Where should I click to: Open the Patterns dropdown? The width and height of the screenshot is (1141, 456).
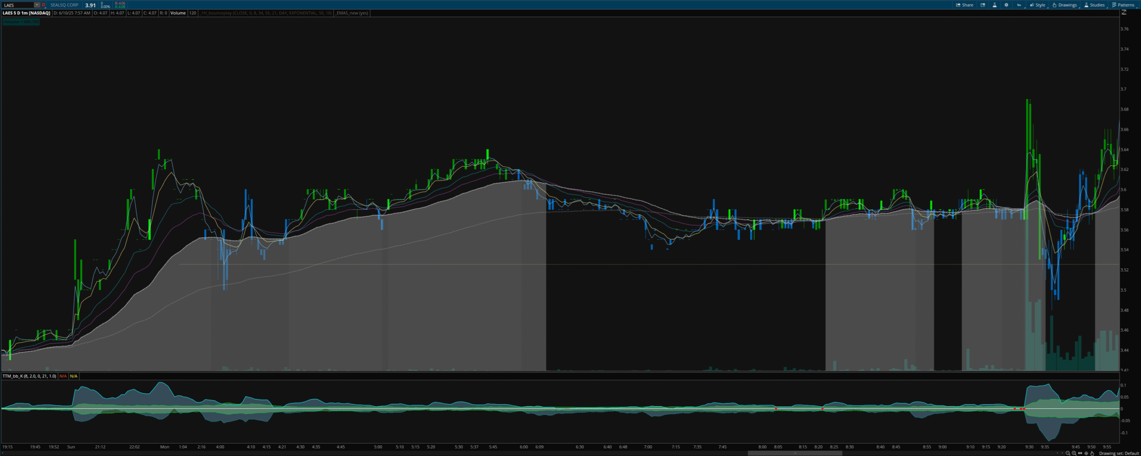[x=1123, y=5]
